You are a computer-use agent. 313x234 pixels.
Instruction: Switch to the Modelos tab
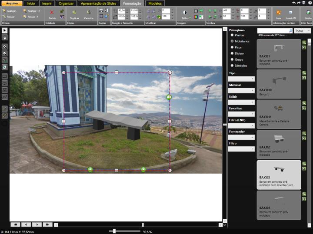pos(155,3)
